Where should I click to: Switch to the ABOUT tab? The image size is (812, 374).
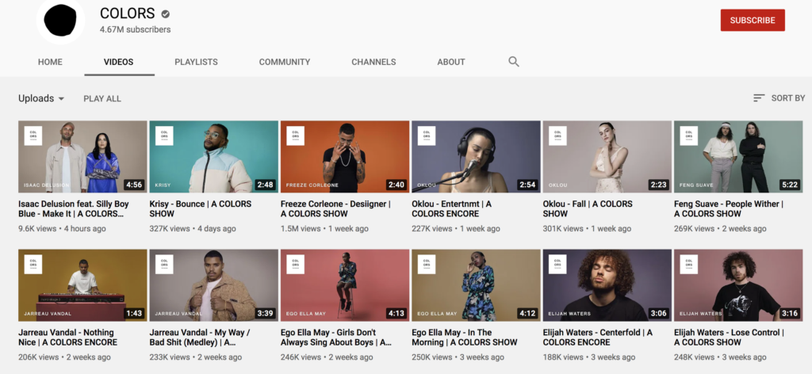(451, 62)
